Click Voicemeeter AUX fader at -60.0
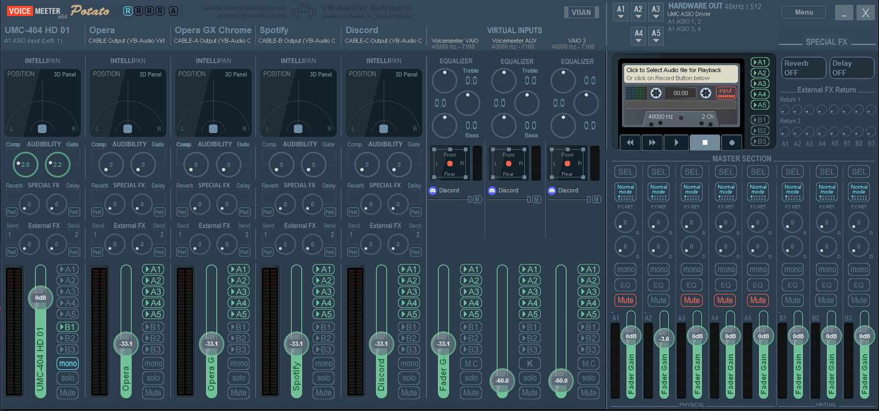 pyautogui.click(x=502, y=381)
